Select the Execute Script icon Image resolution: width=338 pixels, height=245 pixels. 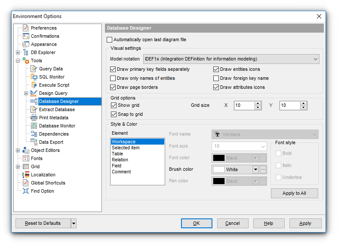pos(34,85)
